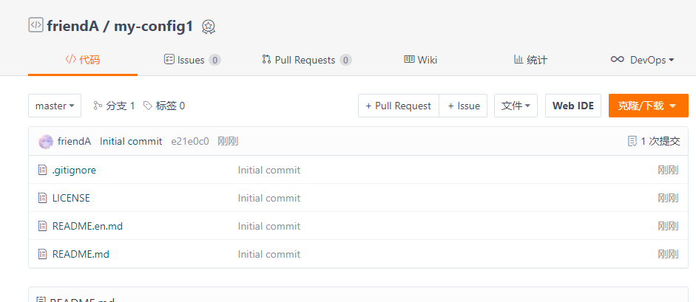The height and width of the screenshot is (302, 696).
Task: Open the Initial commit message link in header row
Action: 131,142
